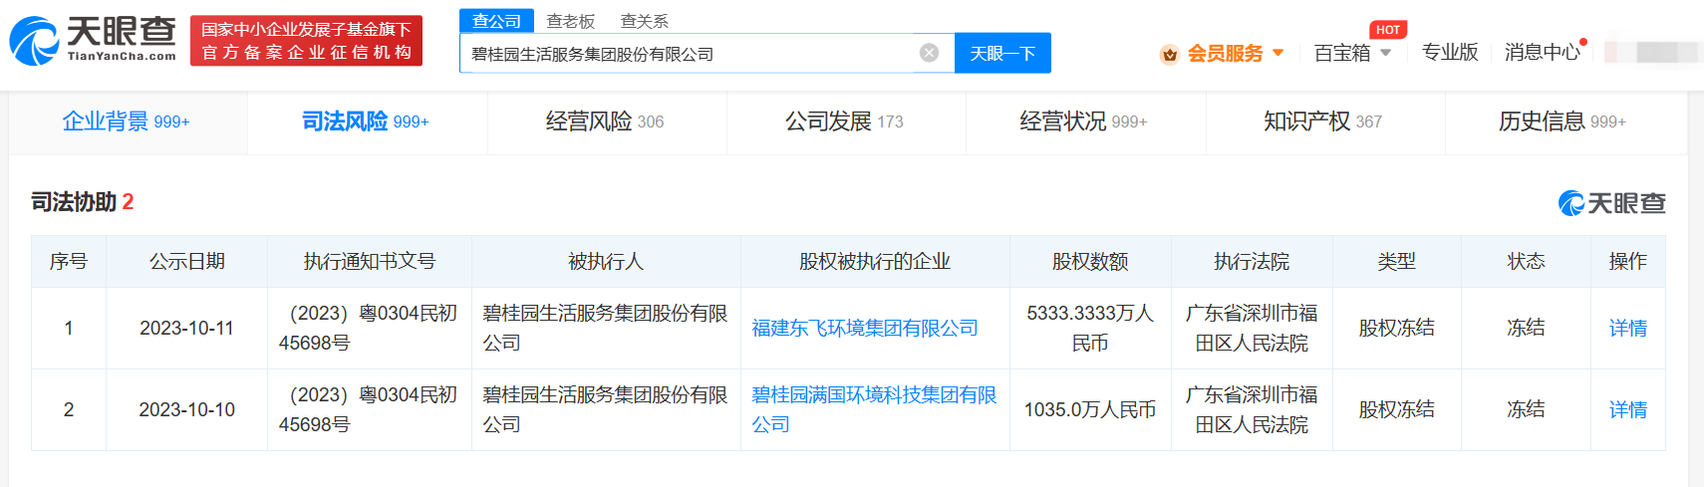The height and width of the screenshot is (487, 1704).
Task: Open 详情 for the 2023-10-10 record
Action: [x=1628, y=409]
